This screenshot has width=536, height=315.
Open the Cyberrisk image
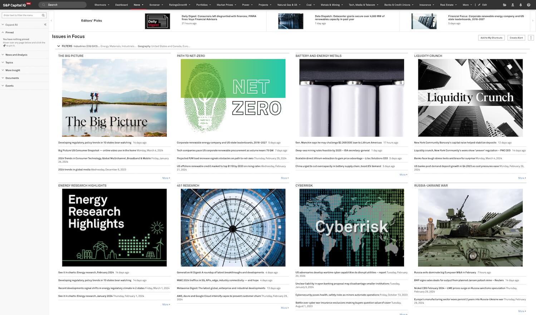pos(351,227)
